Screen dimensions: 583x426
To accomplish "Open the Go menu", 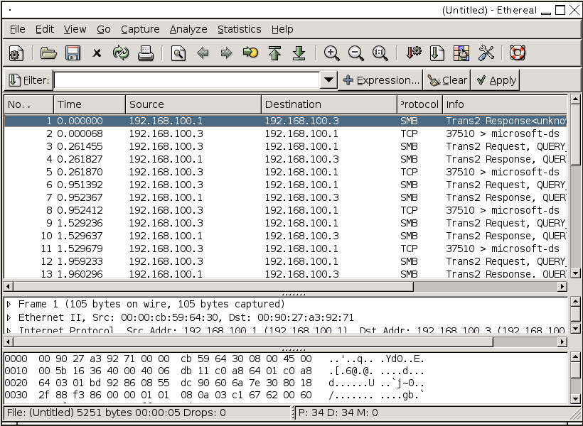I will [x=104, y=29].
